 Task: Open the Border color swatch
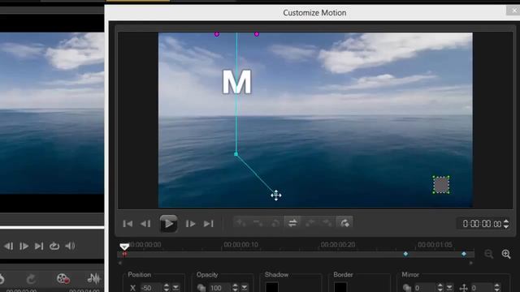340,287
